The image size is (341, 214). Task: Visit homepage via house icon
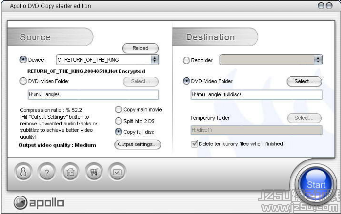coord(70,172)
